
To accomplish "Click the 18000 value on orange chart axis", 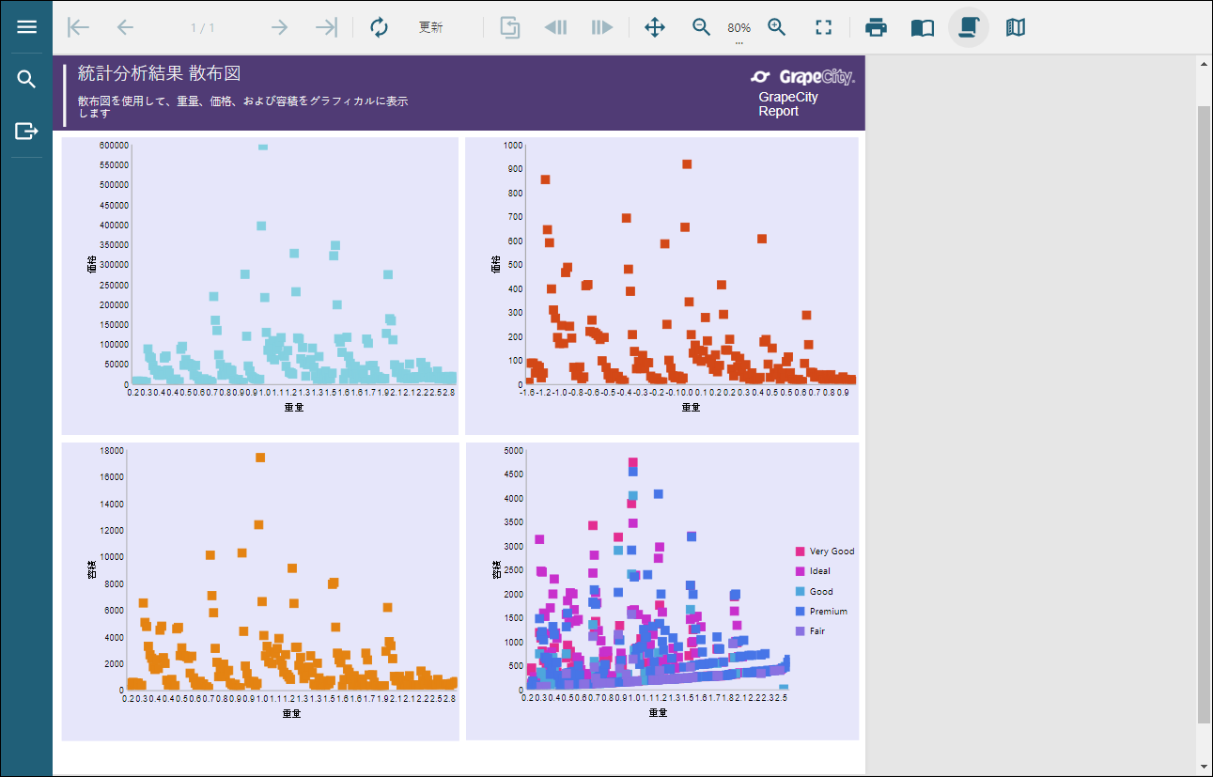I will (112, 450).
